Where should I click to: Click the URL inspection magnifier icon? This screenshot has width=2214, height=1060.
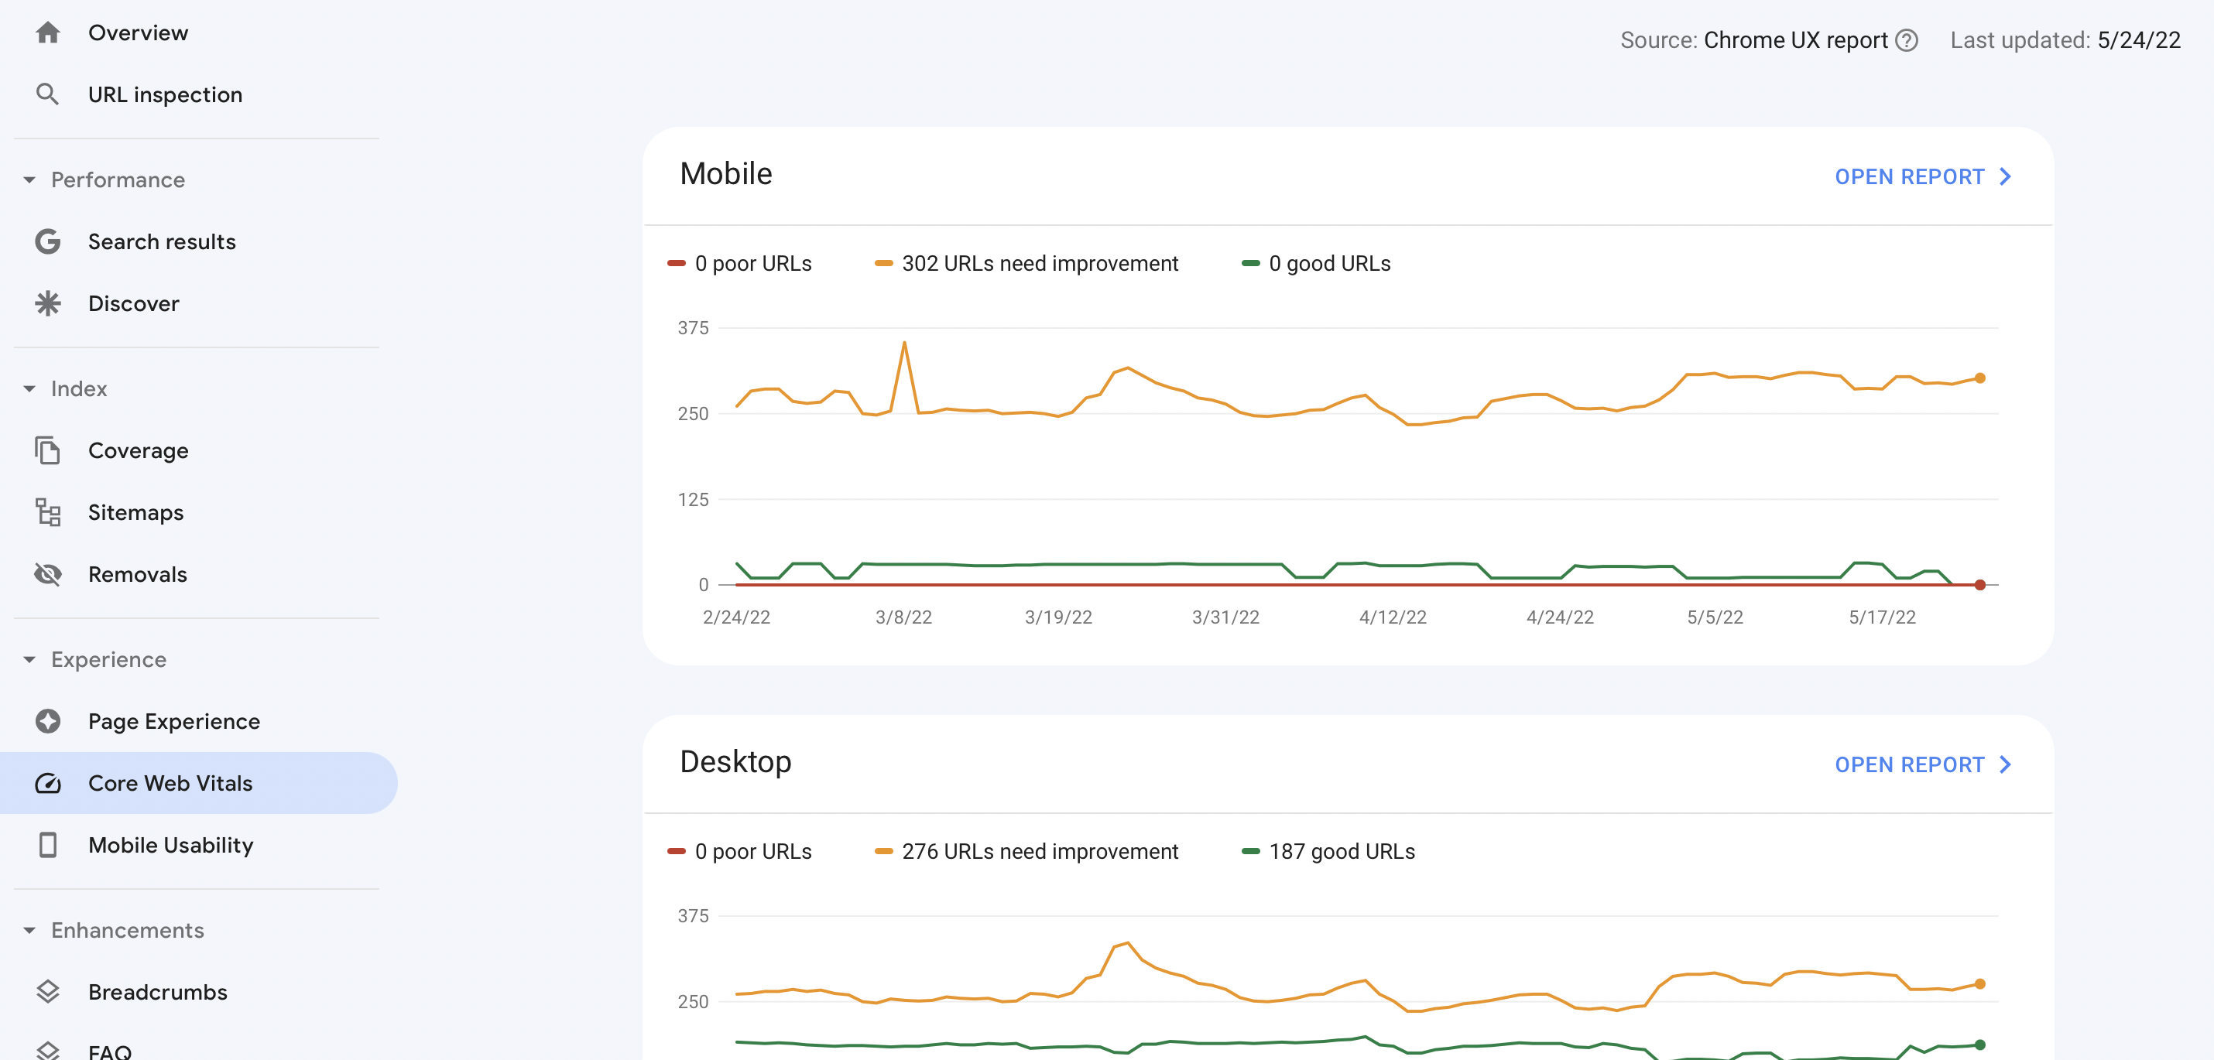(x=48, y=94)
